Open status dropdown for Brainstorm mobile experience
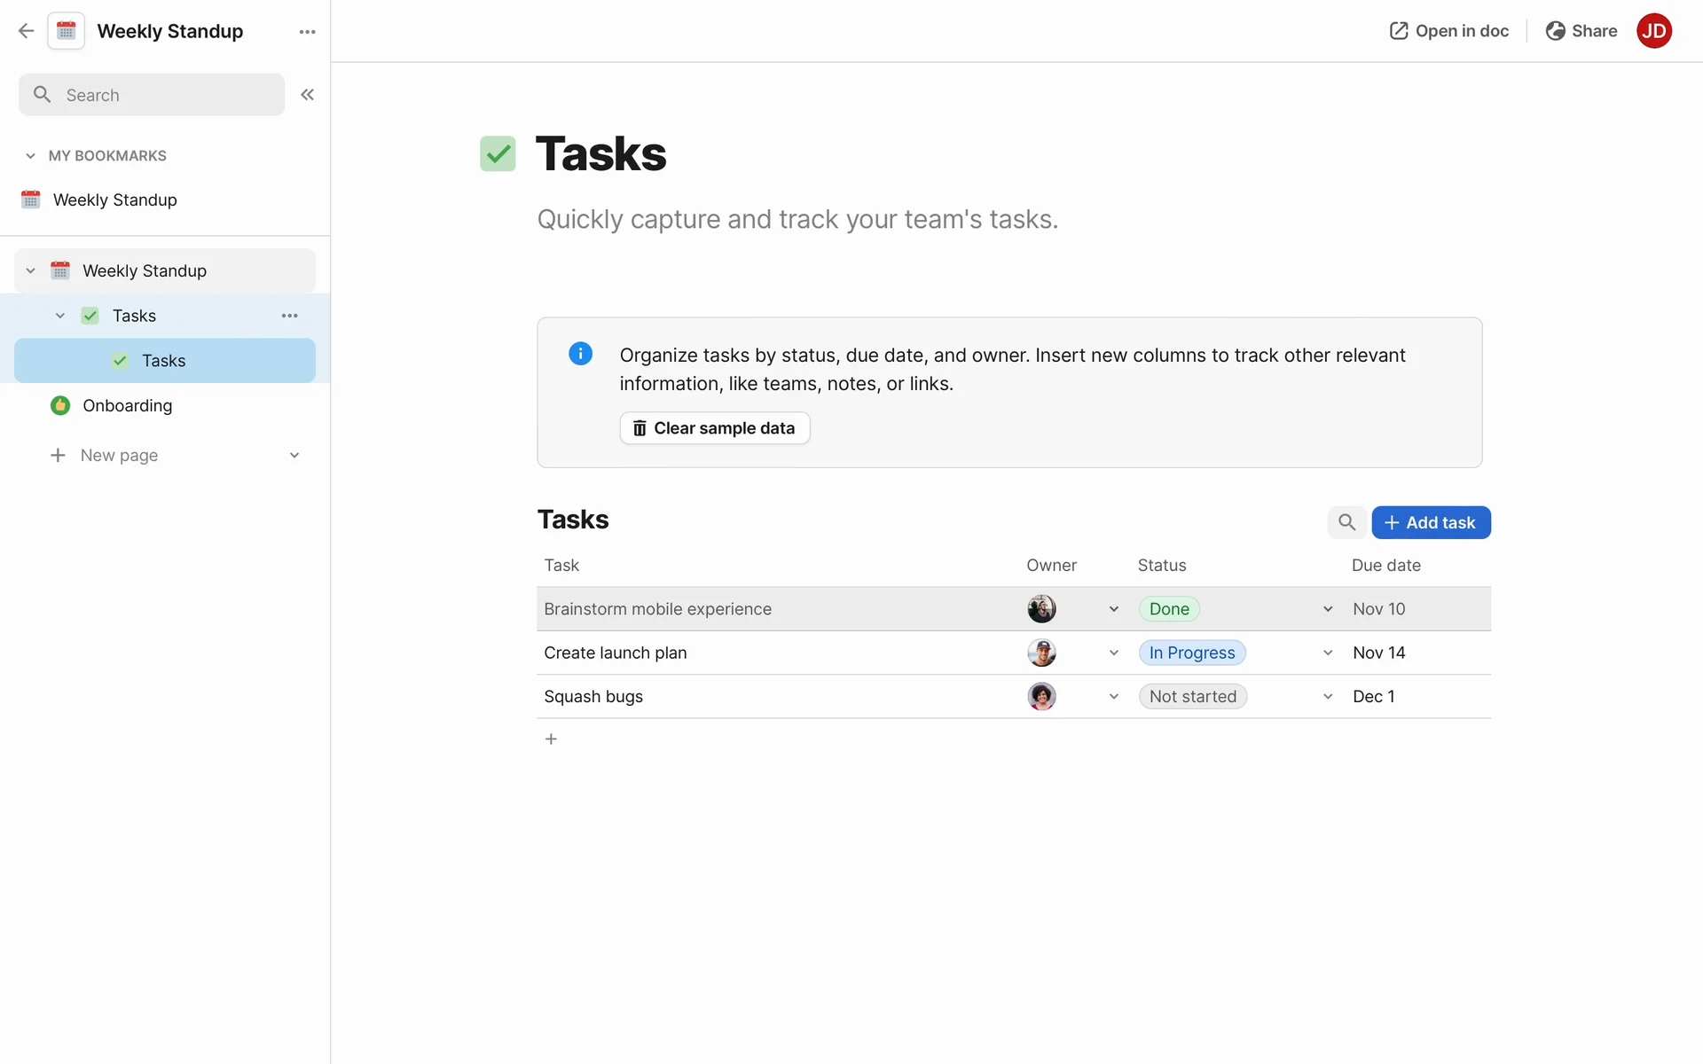The image size is (1703, 1064). 1327,609
